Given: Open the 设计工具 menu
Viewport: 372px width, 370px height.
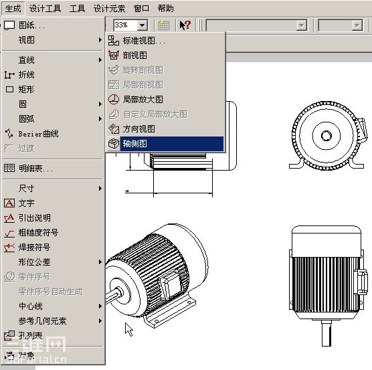Looking at the screenshot, I should click(45, 9).
